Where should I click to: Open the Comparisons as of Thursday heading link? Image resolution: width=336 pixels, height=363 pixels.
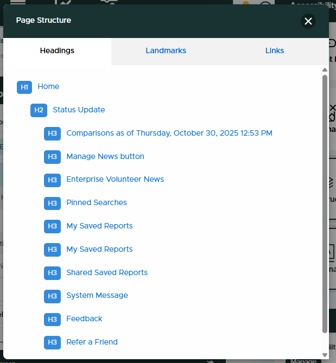pos(169,133)
